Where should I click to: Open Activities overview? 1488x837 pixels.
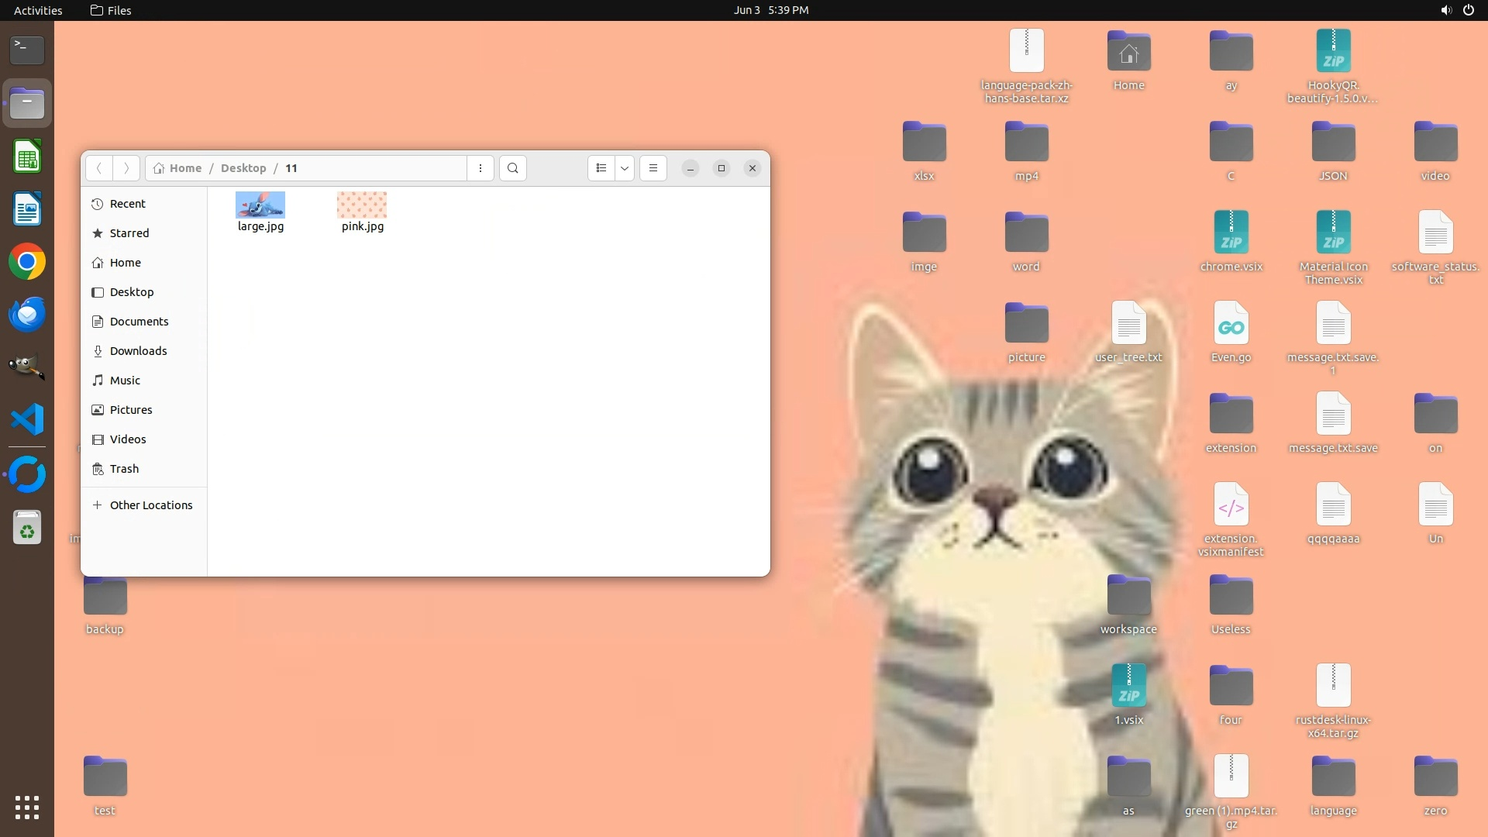tap(38, 10)
